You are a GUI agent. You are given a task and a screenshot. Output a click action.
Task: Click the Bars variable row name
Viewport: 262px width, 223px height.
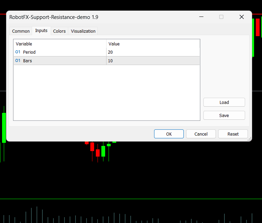[27, 61]
